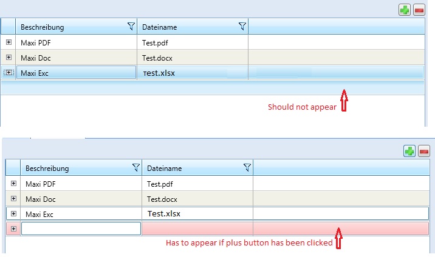Expand the Maxi PDF row in lower grid
The width and height of the screenshot is (435, 257).
click(13, 183)
